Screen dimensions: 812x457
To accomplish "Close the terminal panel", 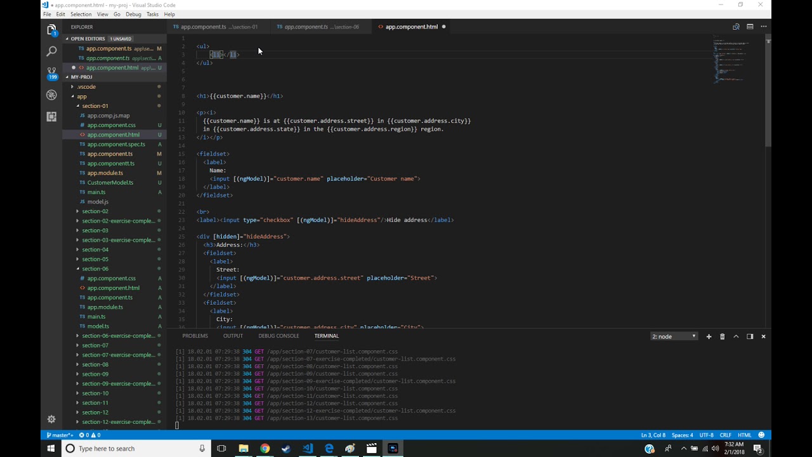I will point(763,336).
